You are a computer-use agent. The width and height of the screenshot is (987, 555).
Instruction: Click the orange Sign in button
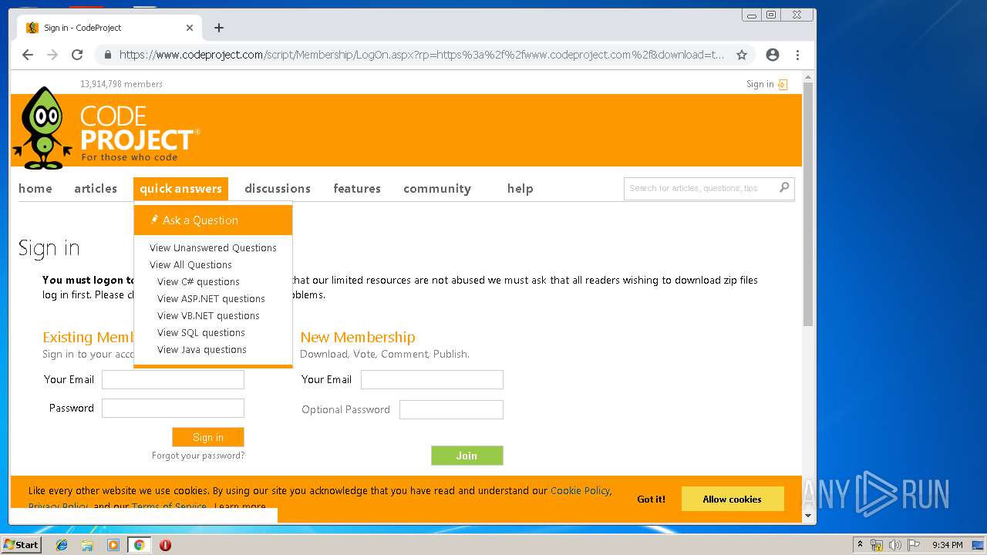pyautogui.click(x=208, y=437)
